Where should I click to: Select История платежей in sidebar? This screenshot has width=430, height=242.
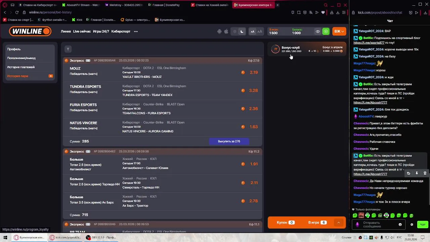tap(21, 67)
